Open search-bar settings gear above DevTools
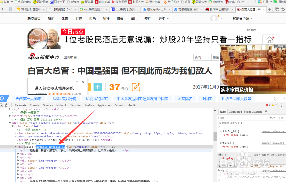 click(x=276, y=99)
